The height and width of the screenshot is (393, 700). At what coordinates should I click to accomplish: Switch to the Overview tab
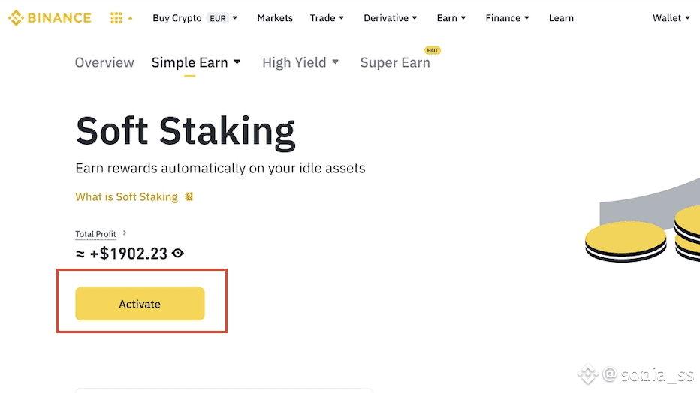[x=104, y=63]
